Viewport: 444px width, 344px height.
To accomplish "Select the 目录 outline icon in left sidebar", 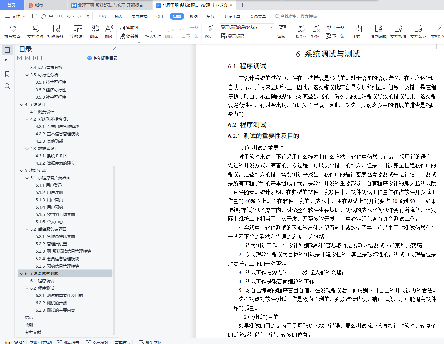I will (7, 50).
